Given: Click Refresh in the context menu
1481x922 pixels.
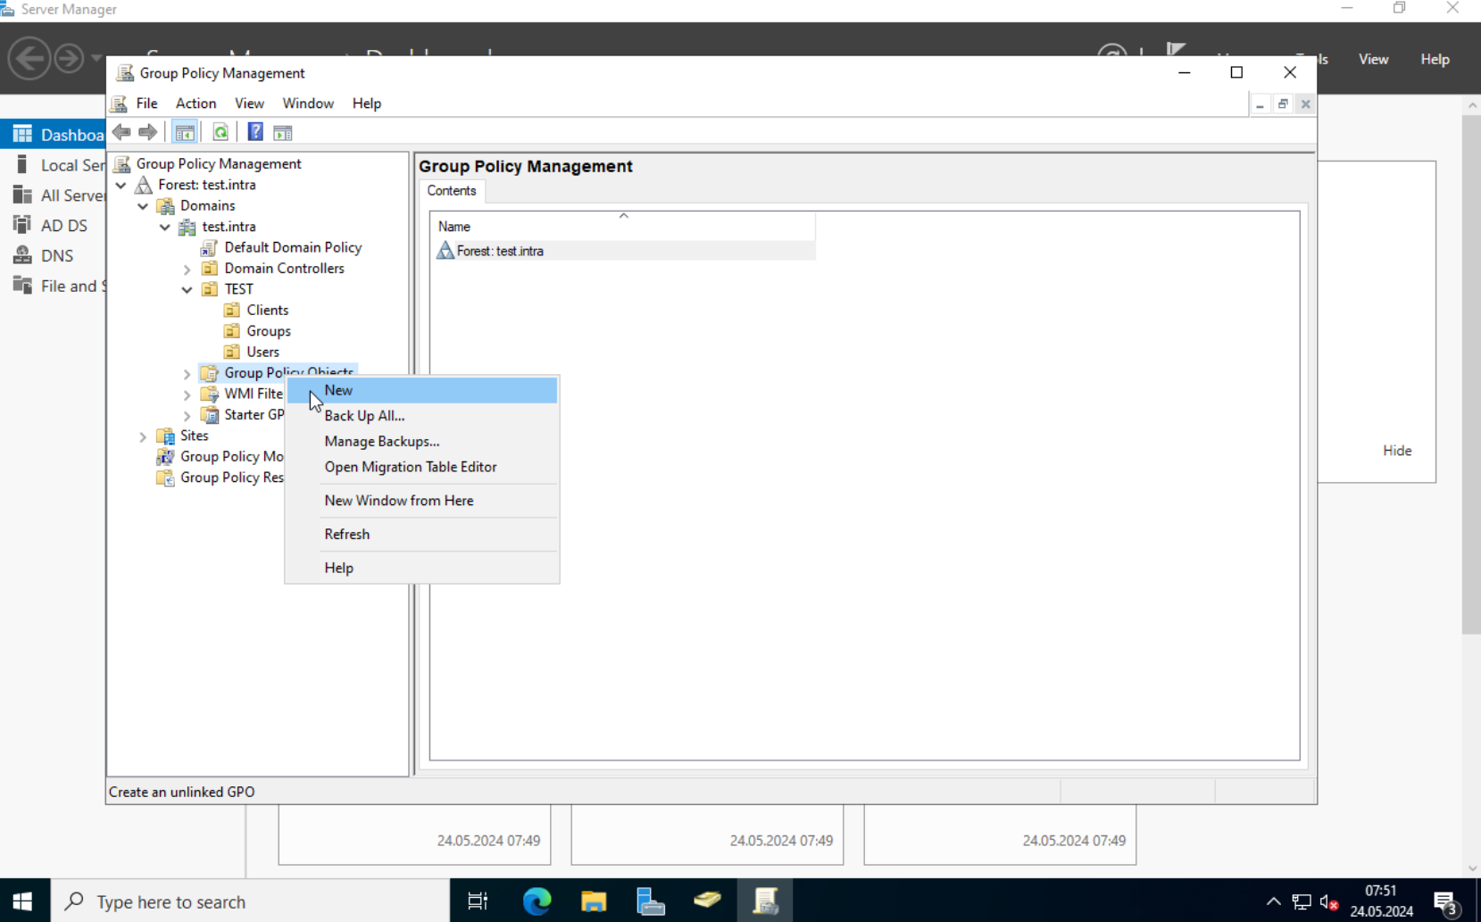Looking at the screenshot, I should 421,534.
